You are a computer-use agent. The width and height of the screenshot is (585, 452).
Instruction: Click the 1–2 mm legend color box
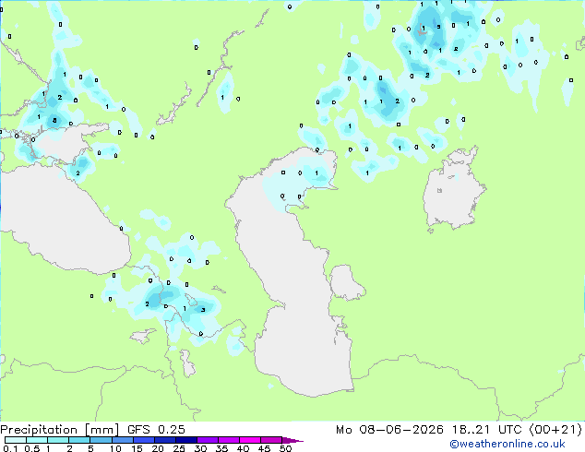(58, 440)
